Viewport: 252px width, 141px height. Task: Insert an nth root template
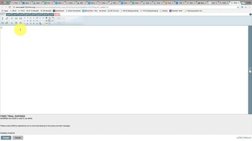(x=7, y=23)
